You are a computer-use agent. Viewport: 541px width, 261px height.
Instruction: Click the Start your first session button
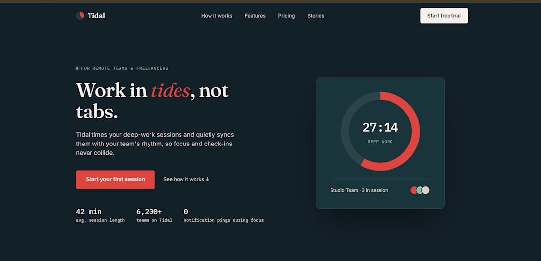pos(115,179)
